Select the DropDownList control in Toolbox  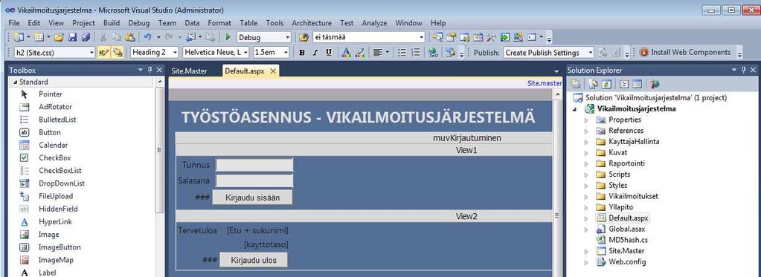coord(62,183)
